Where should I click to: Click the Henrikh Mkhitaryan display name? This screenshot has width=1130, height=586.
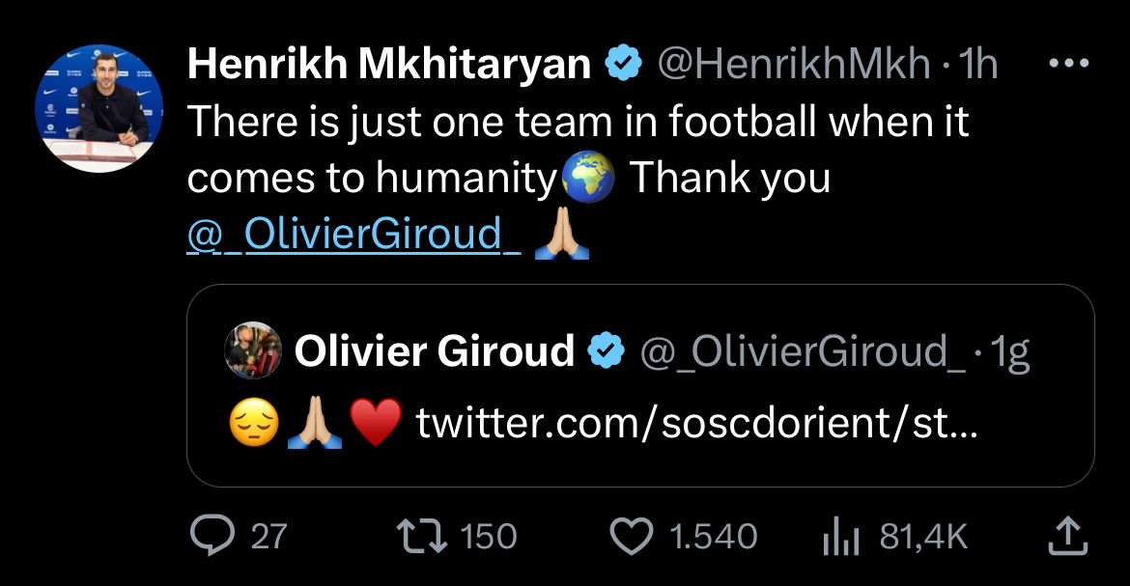click(x=389, y=65)
